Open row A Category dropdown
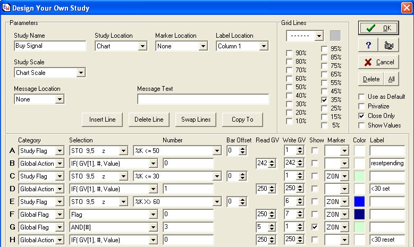 [x=60, y=151]
